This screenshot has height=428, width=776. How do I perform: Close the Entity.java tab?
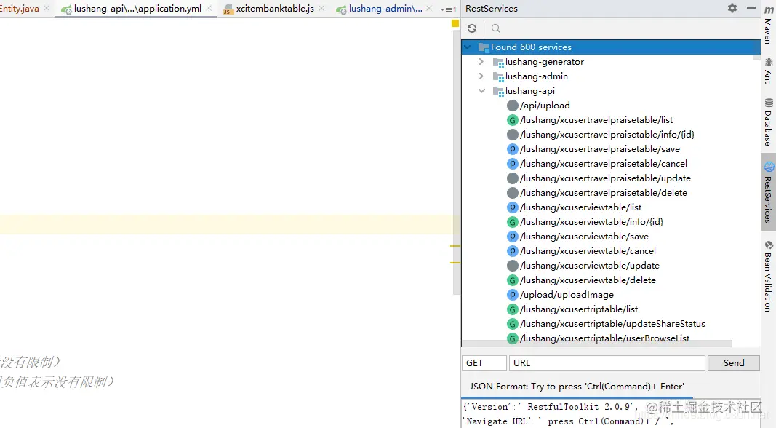[x=47, y=8]
